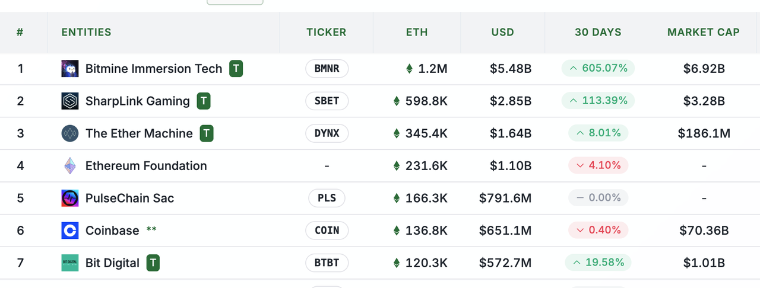The height and width of the screenshot is (288, 760).
Task: Click the Coinbase logo icon
Action: click(70, 231)
